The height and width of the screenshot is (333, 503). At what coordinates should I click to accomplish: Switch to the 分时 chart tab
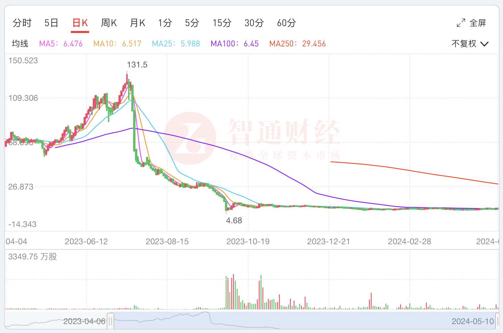point(22,23)
